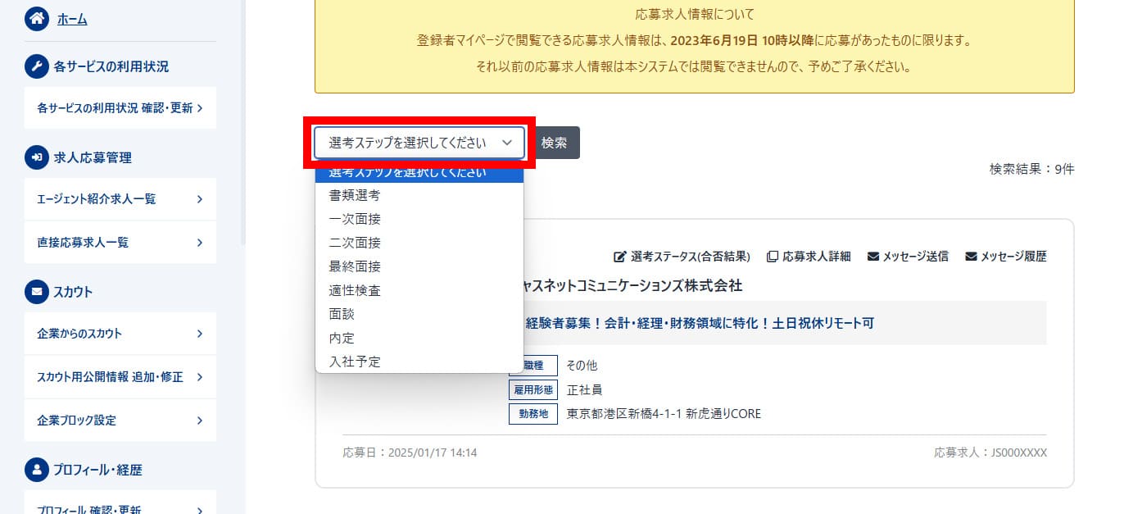The height and width of the screenshot is (514, 1133).
Task: Open the 選考ステップ dropdown
Action: point(419,143)
